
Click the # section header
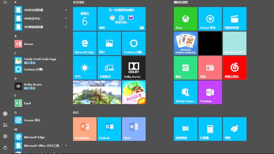click(15, 2)
